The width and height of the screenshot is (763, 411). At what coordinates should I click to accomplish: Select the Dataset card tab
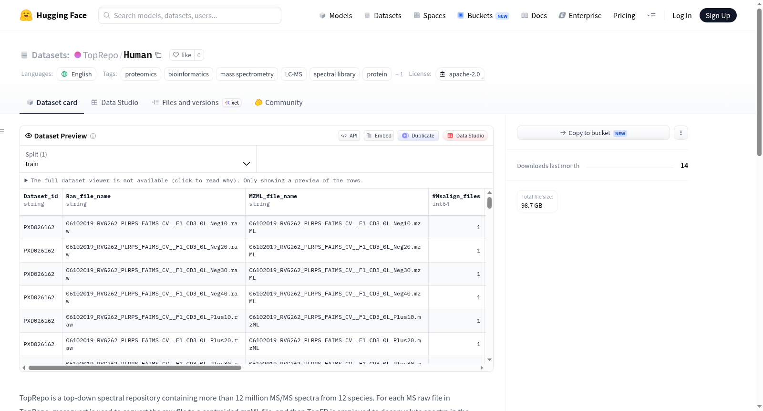click(52, 103)
